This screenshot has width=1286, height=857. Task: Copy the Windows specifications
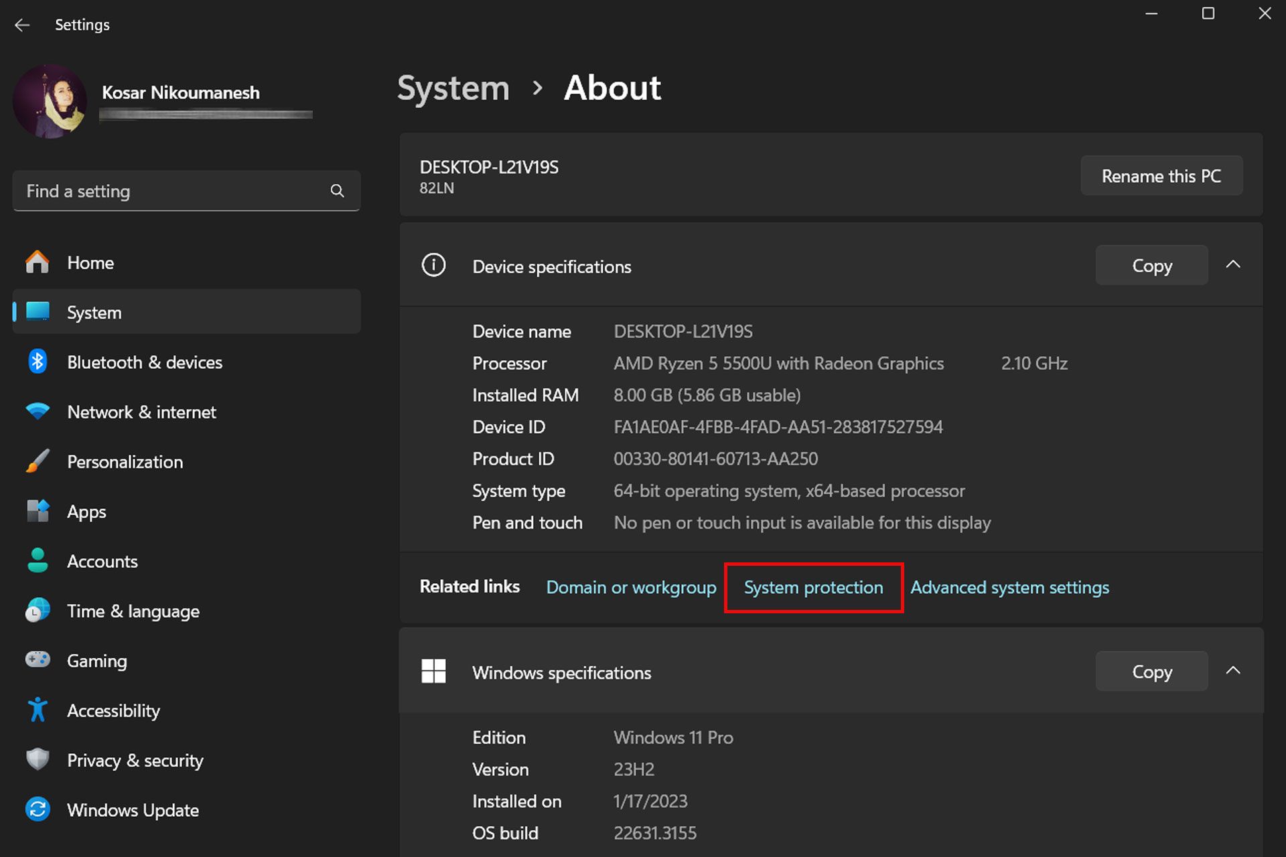click(1151, 672)
